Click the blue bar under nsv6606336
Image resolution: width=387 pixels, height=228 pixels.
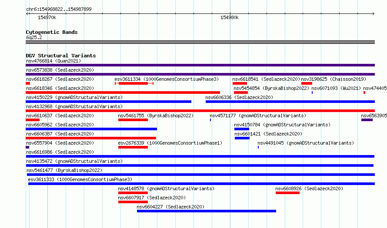coord(290,102)
